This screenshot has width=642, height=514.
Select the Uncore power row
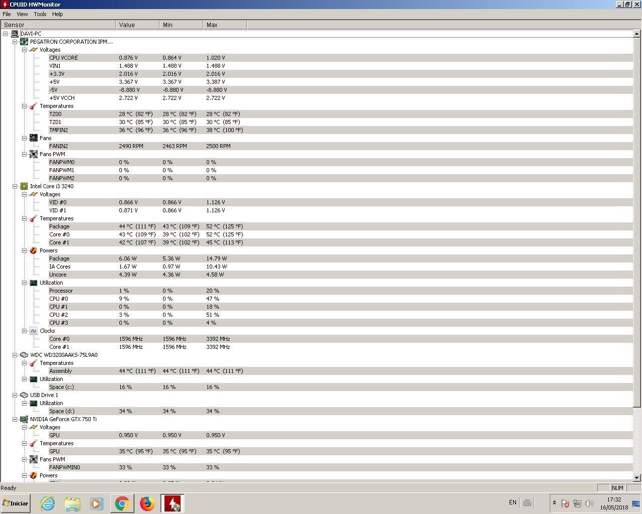(341, 275)
